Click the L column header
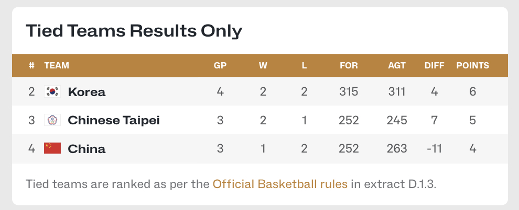 click(x=304, y=66)
